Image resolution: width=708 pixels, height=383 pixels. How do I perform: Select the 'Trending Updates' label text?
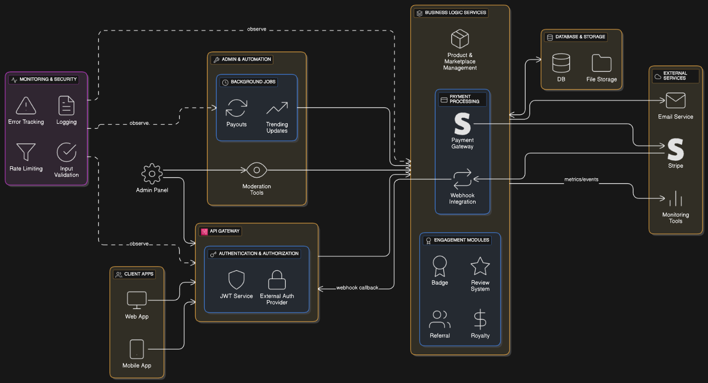click(x=277, y=127)
